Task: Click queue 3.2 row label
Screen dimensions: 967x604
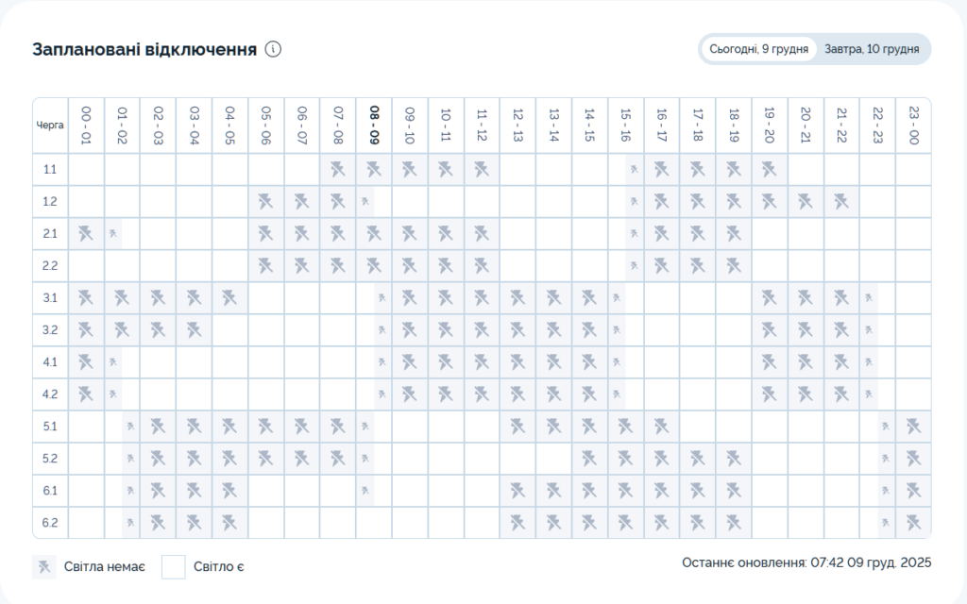Action: click(x=50, y=330)
